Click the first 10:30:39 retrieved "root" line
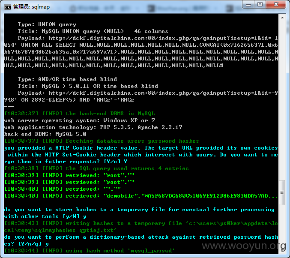 pos(69,175)
